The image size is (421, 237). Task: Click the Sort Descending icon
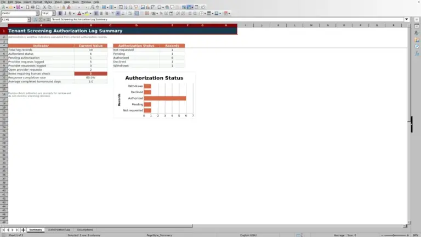coord(131,7)
